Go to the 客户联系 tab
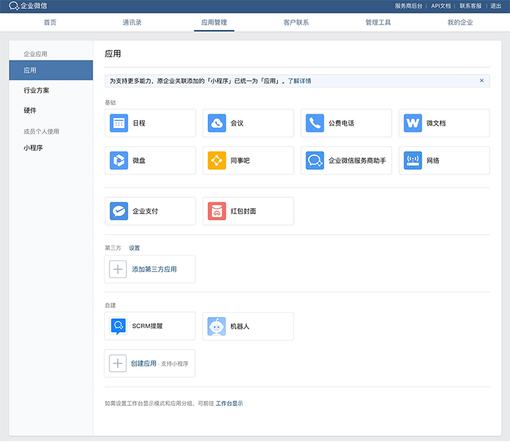Screen dimensions: 510x442 click(296, 22)
